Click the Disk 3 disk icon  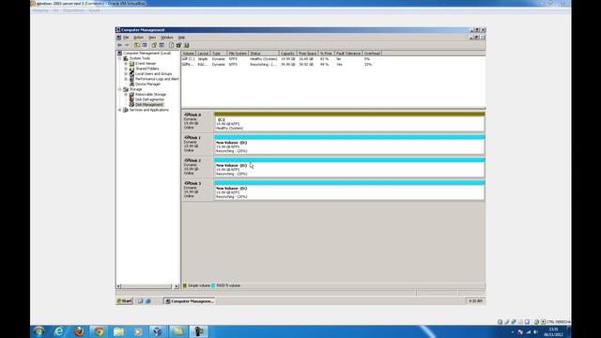[187, 183]
